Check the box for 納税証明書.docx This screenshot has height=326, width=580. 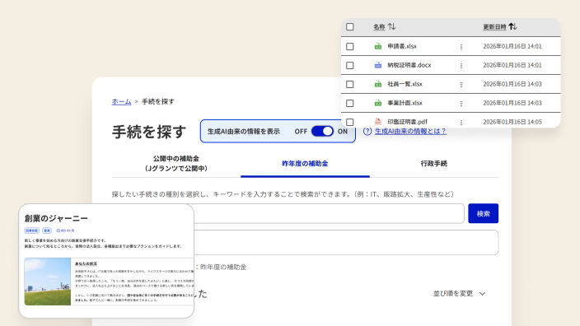tap(349, 65)
